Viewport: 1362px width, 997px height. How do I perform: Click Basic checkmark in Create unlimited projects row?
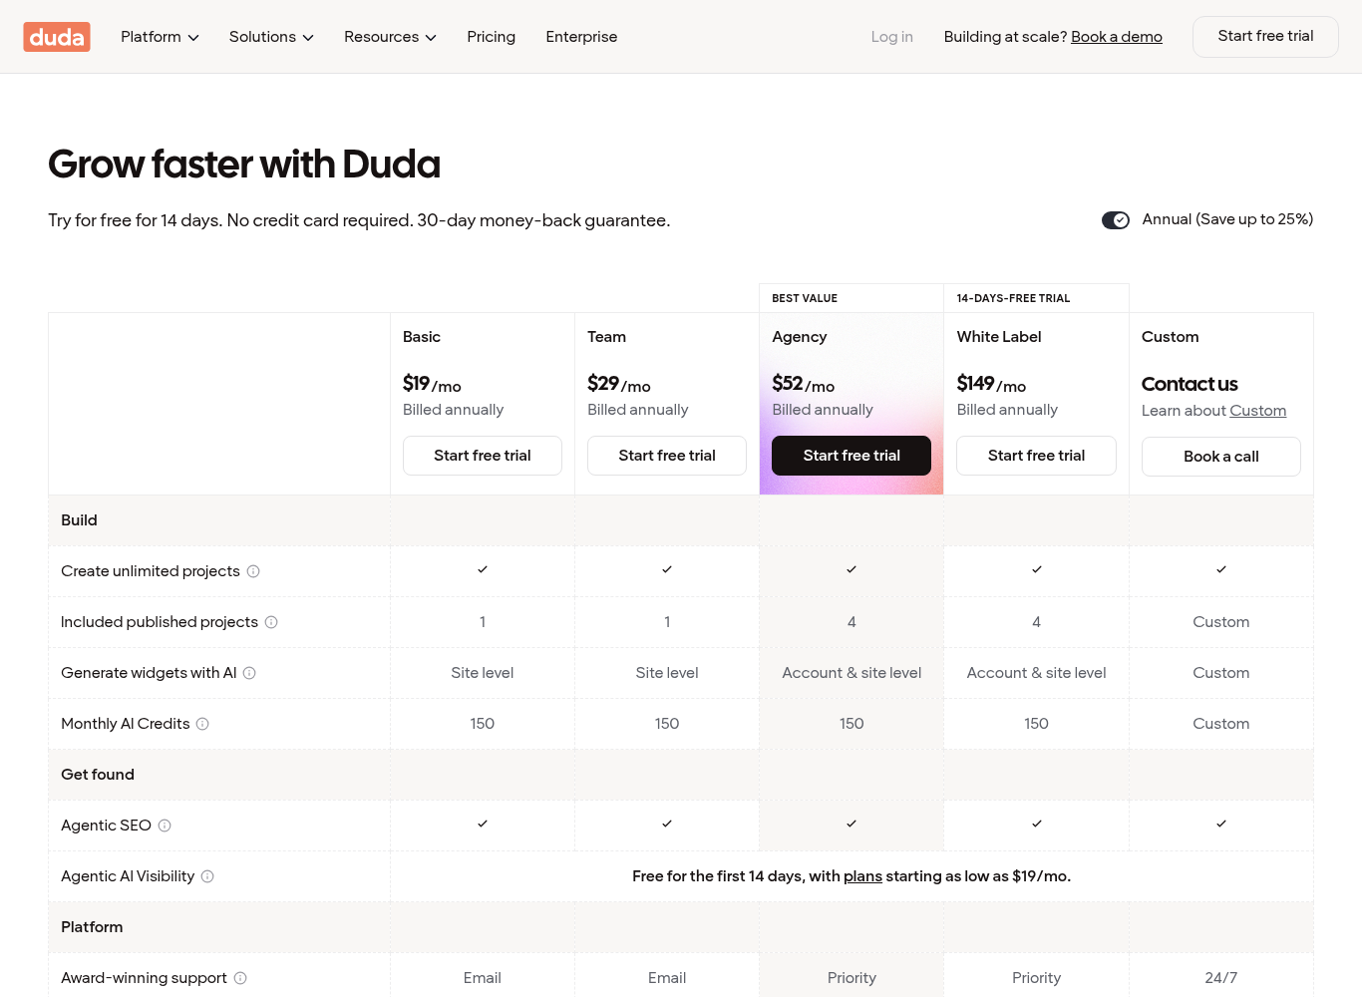[483, 569]
